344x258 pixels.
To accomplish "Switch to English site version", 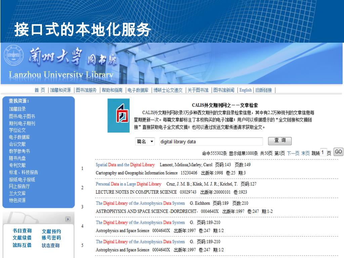I will [x=246, y=90].
